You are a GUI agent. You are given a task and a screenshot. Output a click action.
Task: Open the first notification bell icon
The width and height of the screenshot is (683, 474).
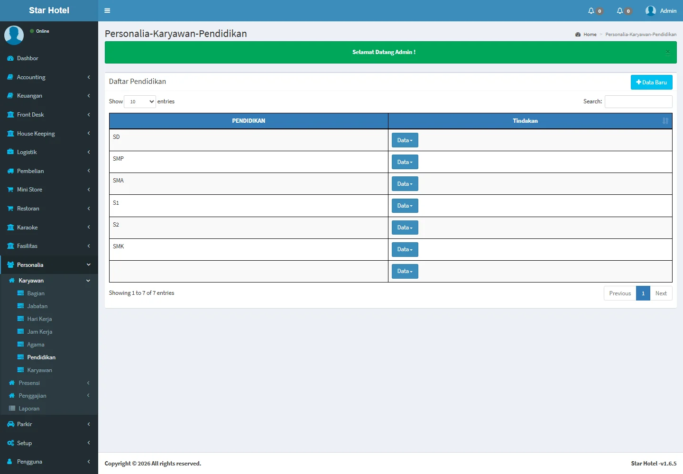[x=591, y=10]
